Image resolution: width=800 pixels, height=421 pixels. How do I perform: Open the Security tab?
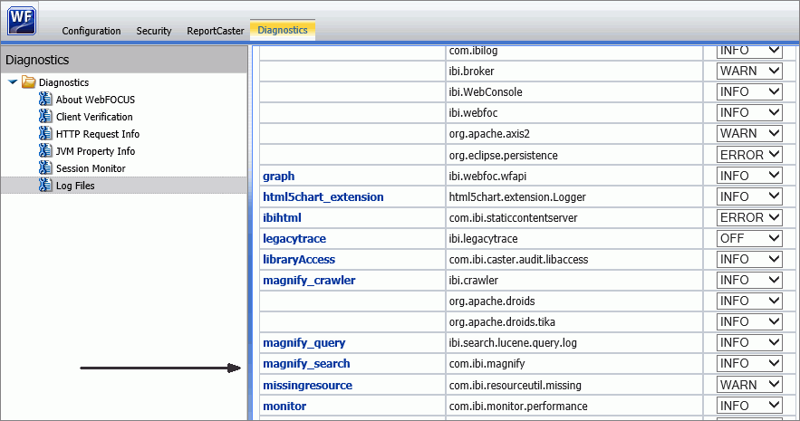tap(154, 31)
